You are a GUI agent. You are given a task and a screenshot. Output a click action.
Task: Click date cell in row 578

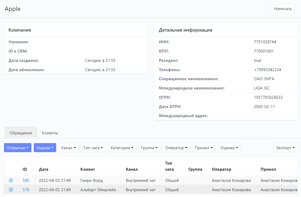point(55,190)
